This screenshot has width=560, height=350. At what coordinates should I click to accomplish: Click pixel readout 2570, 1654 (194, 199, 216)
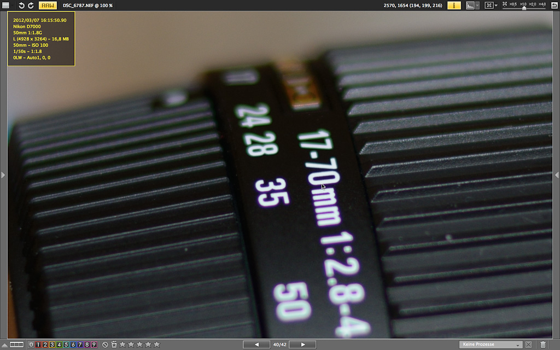412,5
